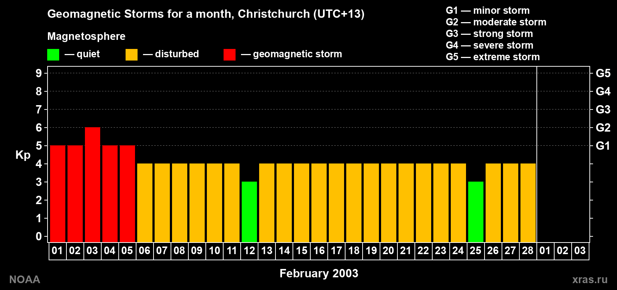Click the date label 14 on axis
This screenshot has width=617, height=290.
[x=284, y=250]
